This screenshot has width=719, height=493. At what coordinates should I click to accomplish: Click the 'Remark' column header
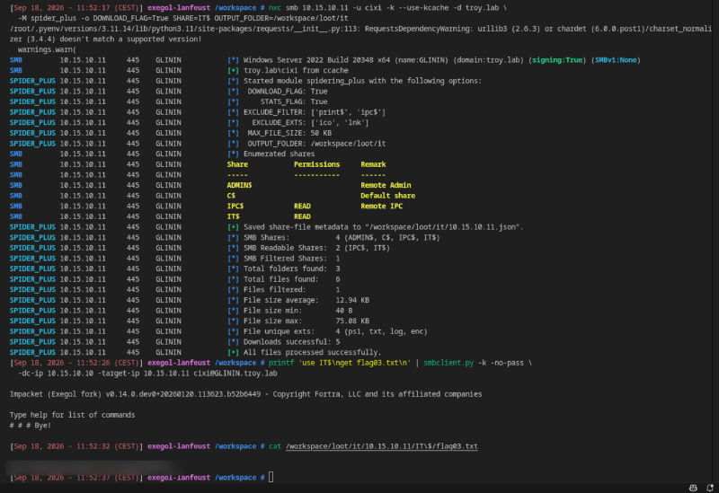coord(373,164)
